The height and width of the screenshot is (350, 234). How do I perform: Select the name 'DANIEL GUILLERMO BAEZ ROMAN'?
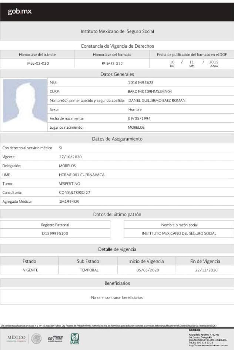[x=157, y=100]
